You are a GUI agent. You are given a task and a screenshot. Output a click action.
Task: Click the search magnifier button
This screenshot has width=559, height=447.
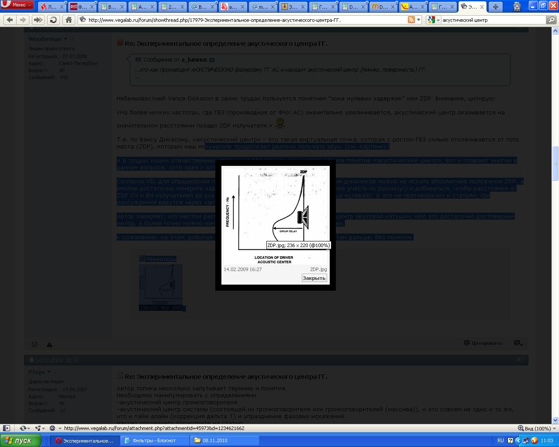[552, 20]
